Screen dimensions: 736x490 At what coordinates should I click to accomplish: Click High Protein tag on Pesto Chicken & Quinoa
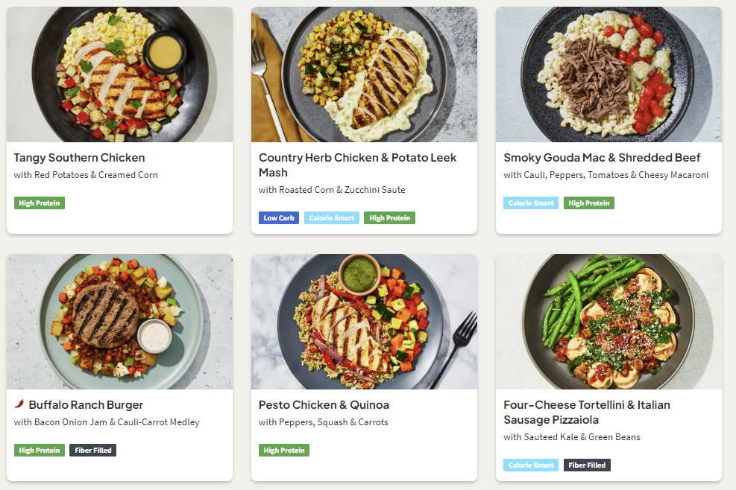pos(284,451)
